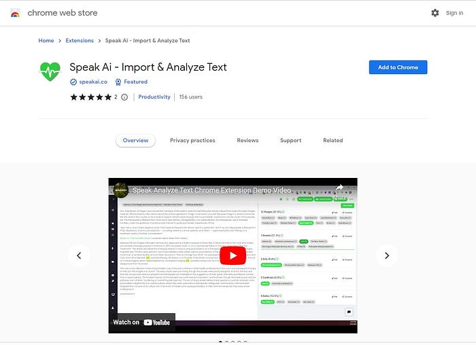Open the Support tab
The height and width of the screenshot is (345, 476).
[x=290, y=141]
